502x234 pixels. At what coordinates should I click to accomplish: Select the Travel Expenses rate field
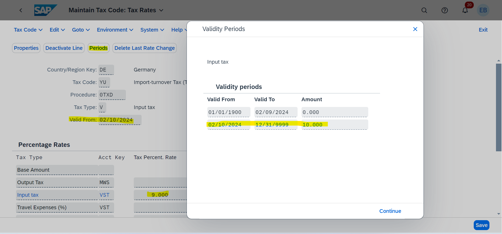point(160,207)
